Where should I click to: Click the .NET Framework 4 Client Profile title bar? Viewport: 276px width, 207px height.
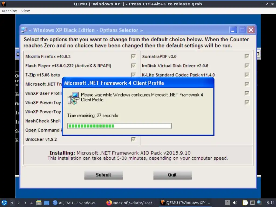pos(138,83)
